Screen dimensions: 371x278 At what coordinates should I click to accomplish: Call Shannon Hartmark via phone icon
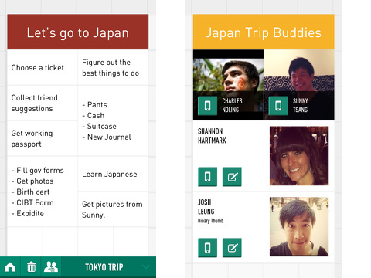coord(207,177)
